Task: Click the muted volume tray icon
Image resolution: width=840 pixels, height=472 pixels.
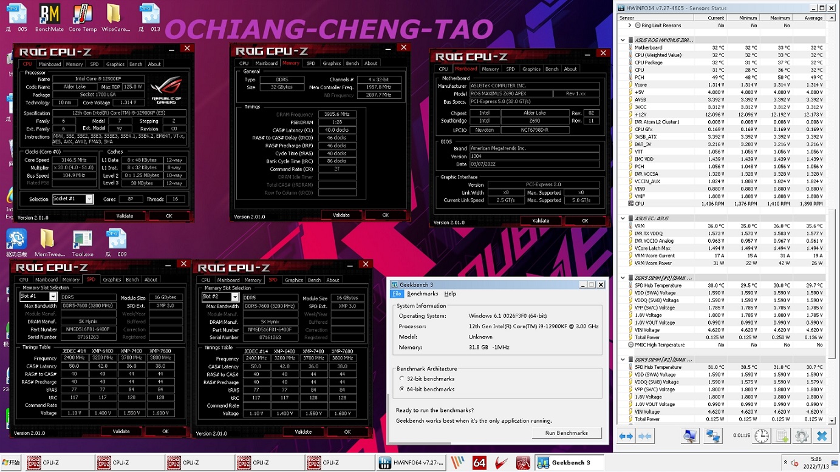Action: click(794, 464)
